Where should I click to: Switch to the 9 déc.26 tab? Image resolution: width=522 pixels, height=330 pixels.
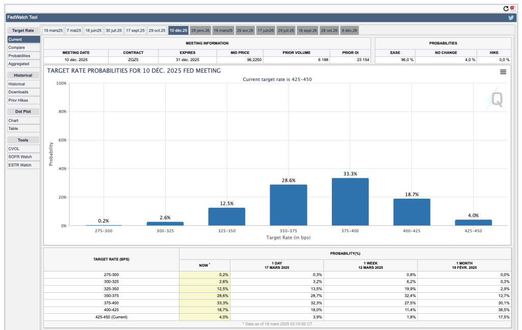350,31
